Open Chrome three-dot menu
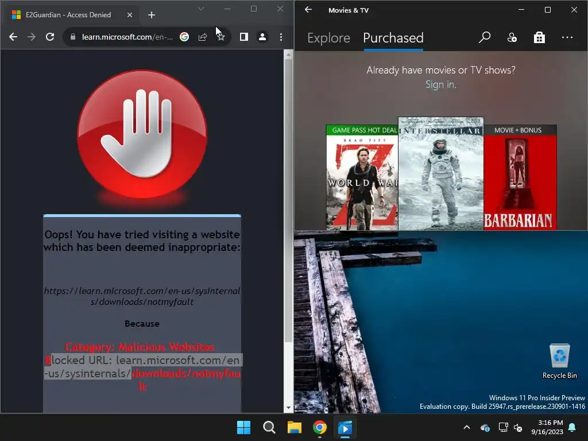 click(x=281, y=37)
